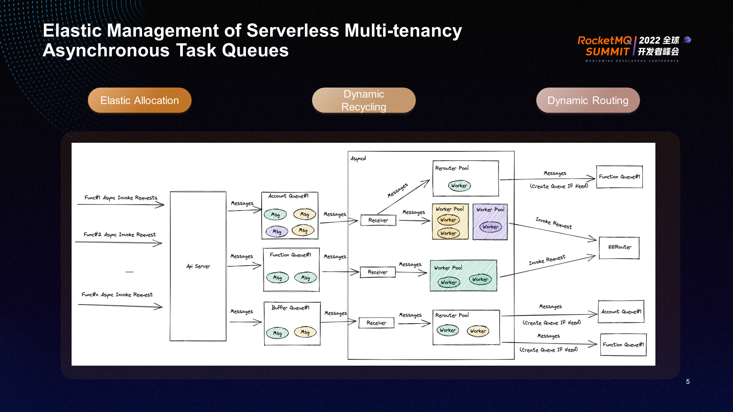Click the Func#2 Async Invoke Request label
The width and height of the screenshot is (733, 412).
pos(120,235)
